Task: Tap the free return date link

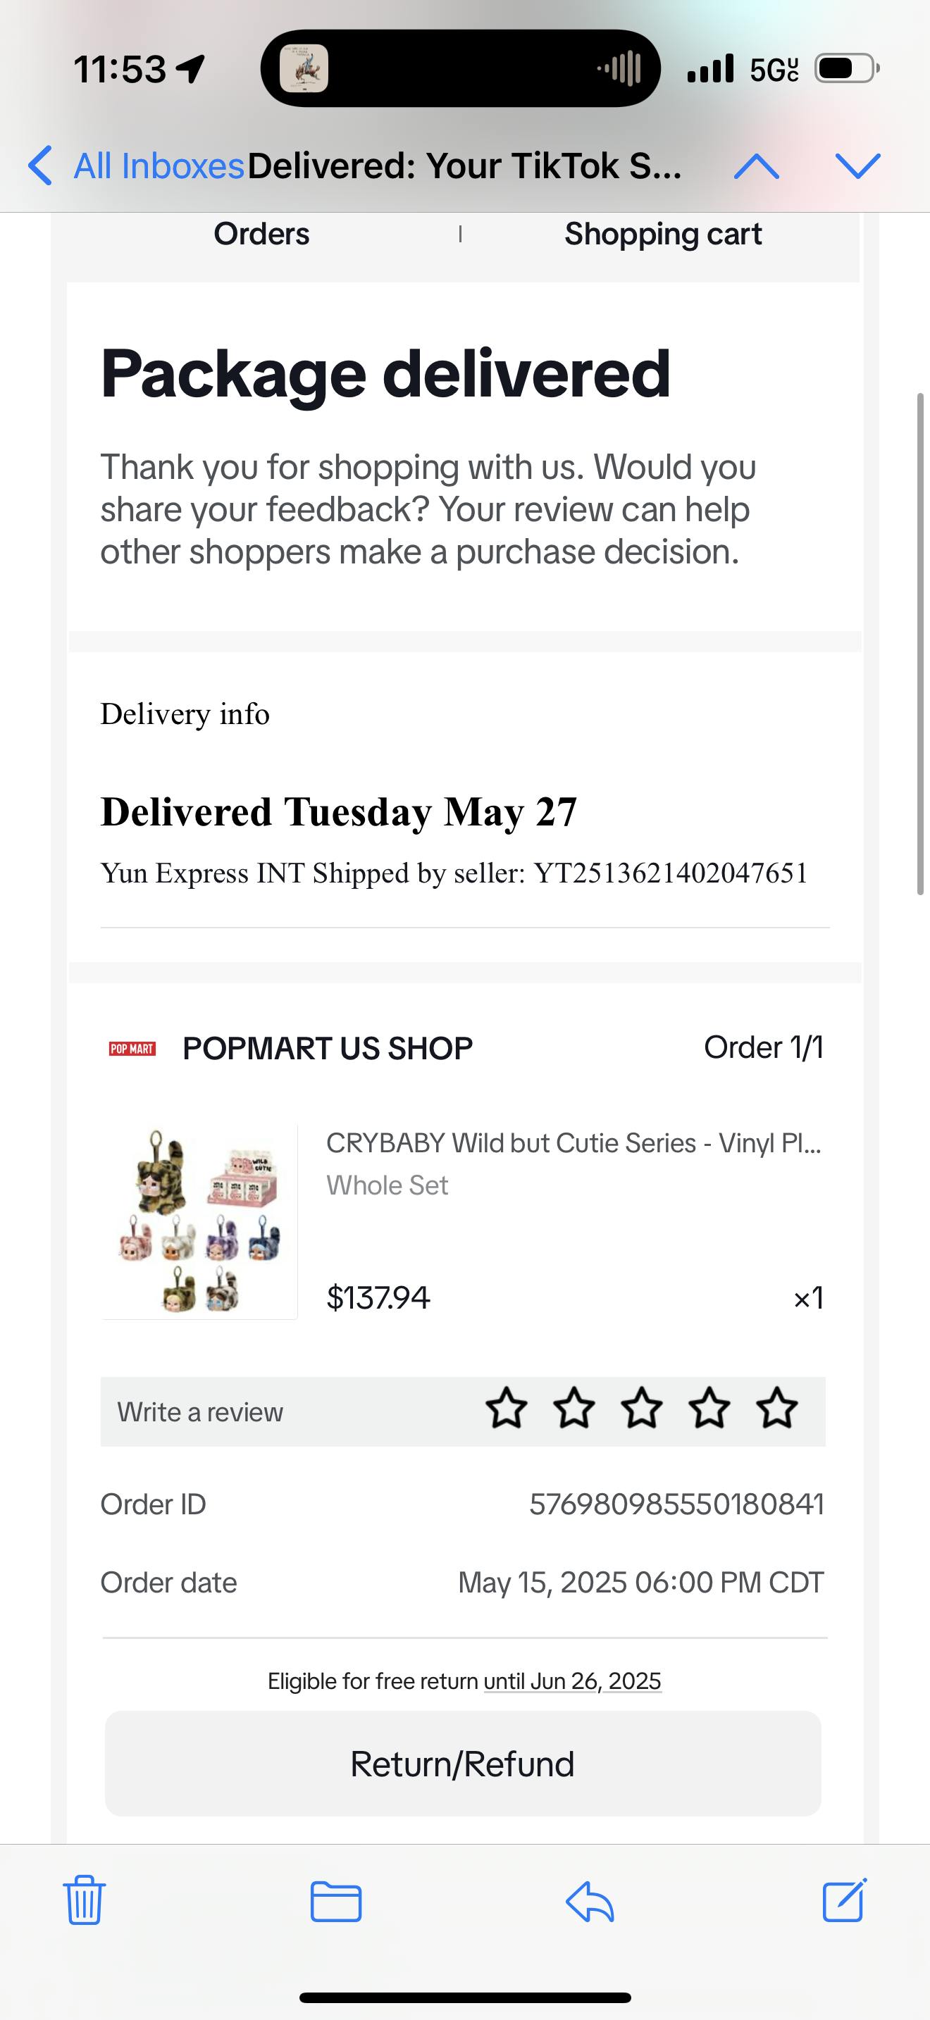Action: pos(572,1681)
